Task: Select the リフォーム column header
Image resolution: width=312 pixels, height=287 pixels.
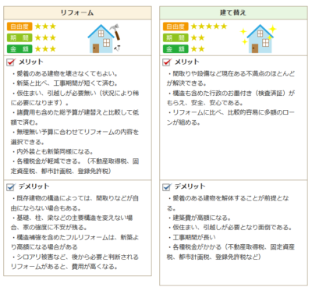Action: pos(77,12)
